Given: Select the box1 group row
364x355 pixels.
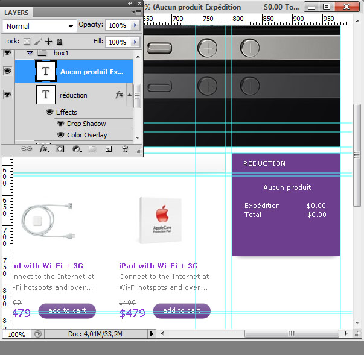Looking at the screenshot, I should [x=74, y=53].
